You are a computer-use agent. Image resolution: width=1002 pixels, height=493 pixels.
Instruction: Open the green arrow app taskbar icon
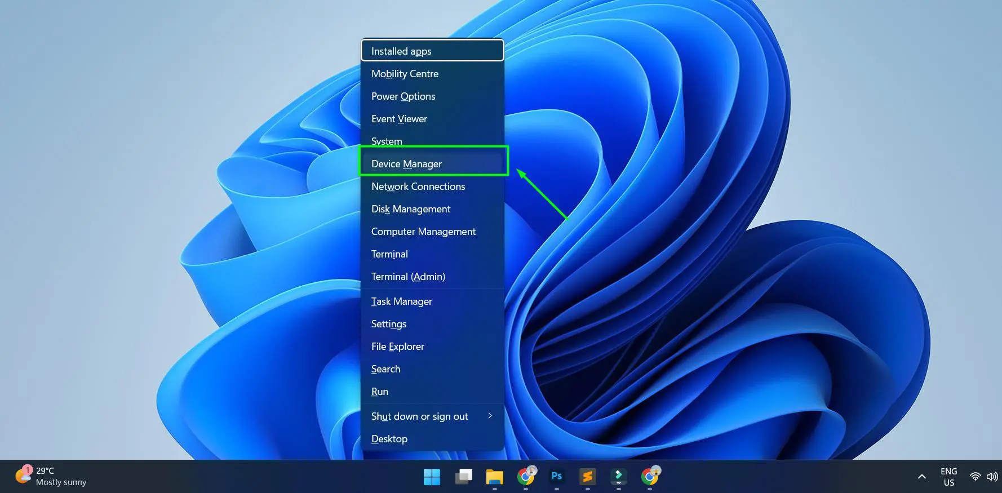(618, 477)
